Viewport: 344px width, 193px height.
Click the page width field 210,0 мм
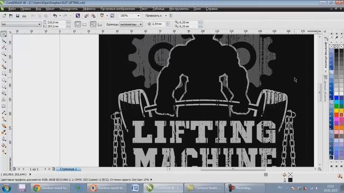coord(56,23)
